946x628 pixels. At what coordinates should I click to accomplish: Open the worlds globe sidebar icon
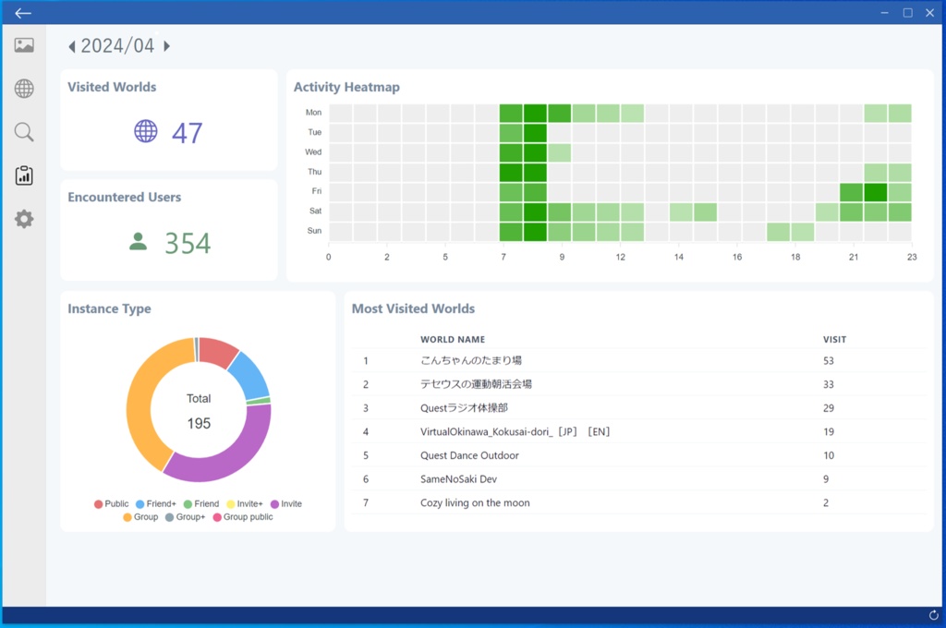pos(24,89)
